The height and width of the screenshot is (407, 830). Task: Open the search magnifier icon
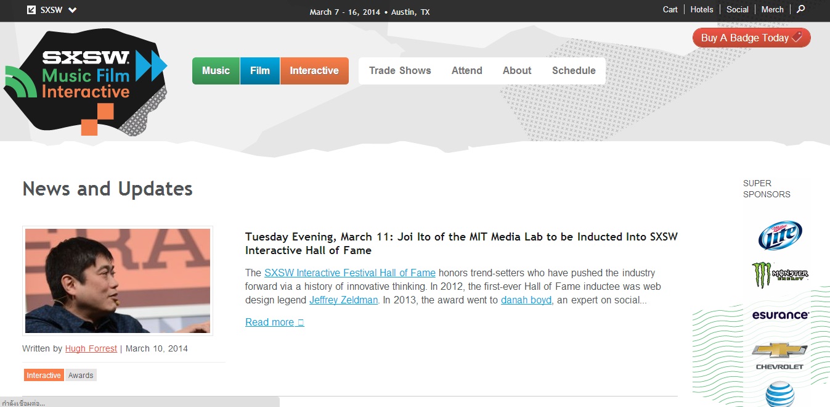click(800, 9)
